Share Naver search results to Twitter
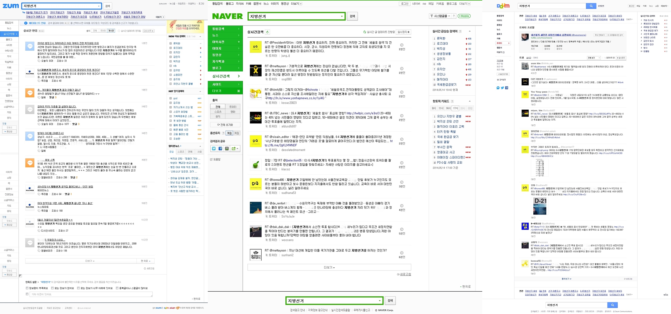Screen dimensions: 671x314 (x=214, y=149)
